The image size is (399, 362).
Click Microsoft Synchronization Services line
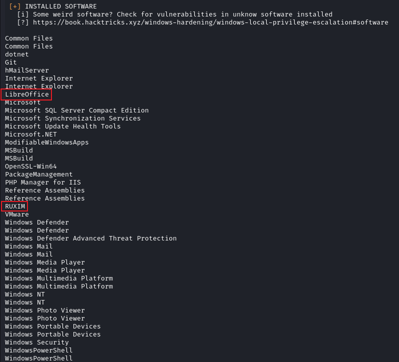72,118
